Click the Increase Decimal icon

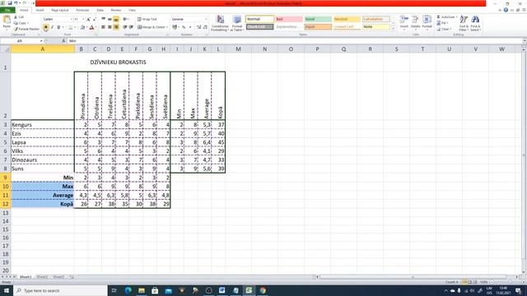pos(199,27)
